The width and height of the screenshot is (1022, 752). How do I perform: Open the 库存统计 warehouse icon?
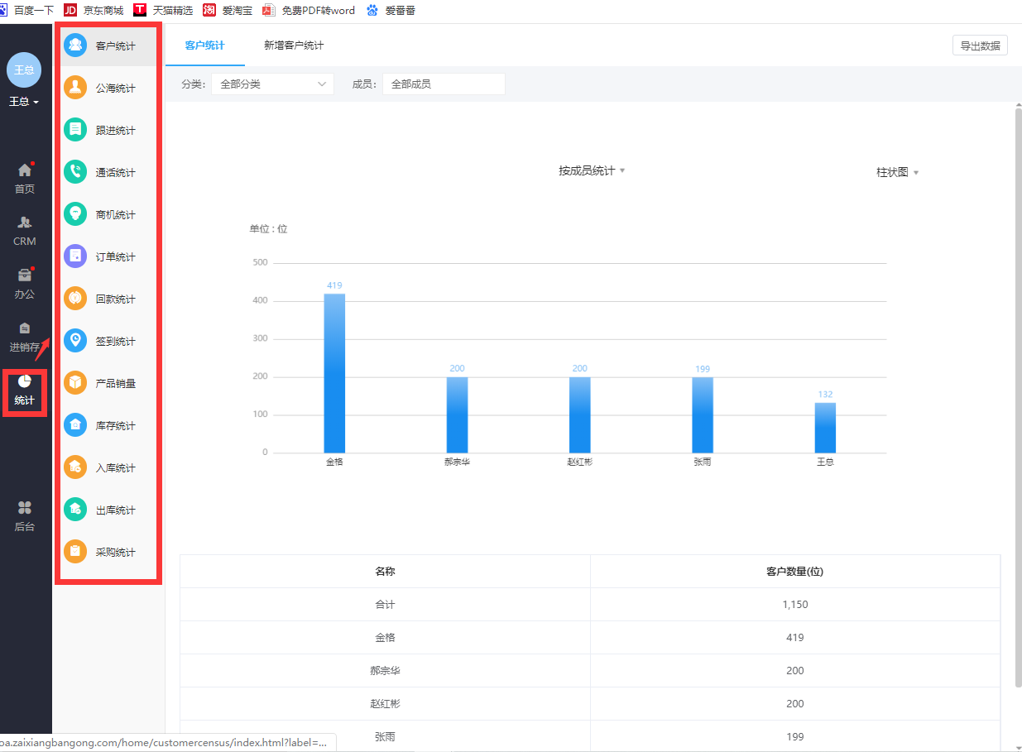[x=75, y=425]
